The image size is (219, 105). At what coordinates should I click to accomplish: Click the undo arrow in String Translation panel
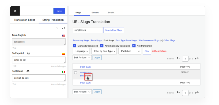[58, 28]
